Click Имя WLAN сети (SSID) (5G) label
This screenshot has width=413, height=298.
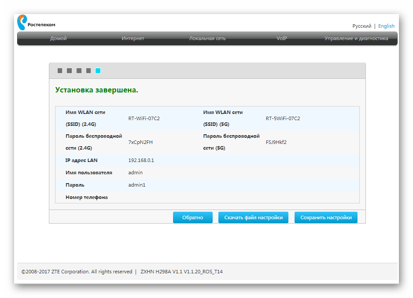[x=223, y=118]
